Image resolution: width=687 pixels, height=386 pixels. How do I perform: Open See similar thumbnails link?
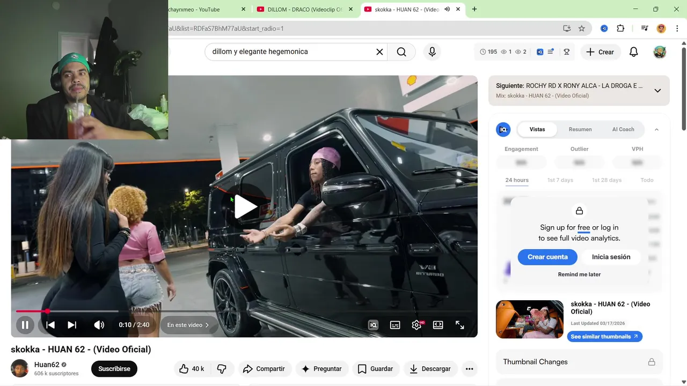604,337
